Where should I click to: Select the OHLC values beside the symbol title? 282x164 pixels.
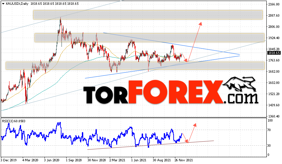54,4
